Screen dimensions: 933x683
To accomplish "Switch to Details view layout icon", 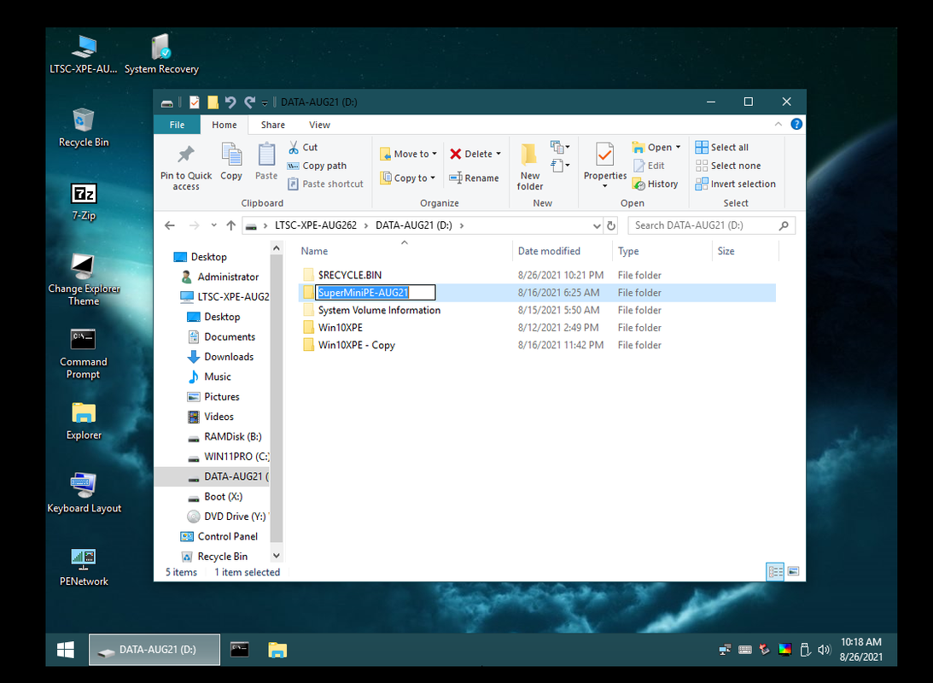I will [775, 571].
